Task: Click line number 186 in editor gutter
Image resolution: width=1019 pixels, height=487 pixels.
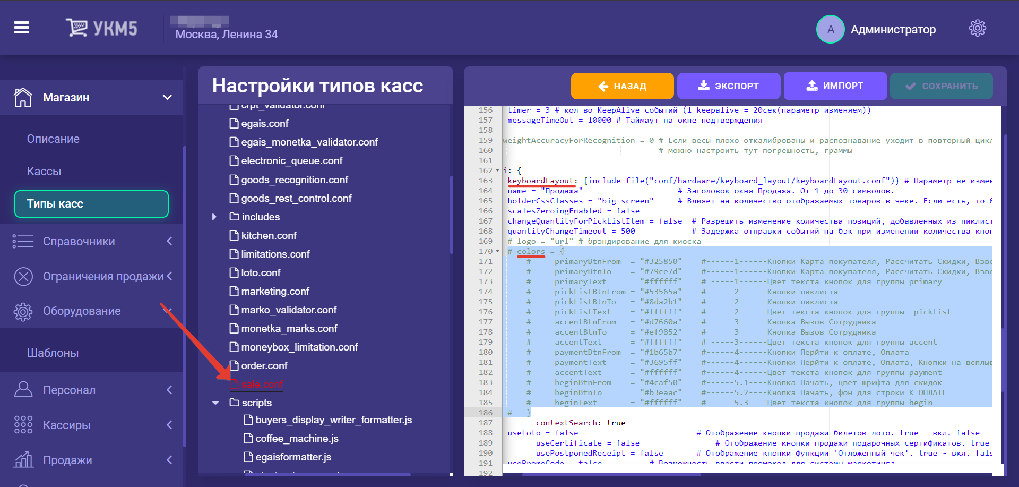Action: point(486,413)
